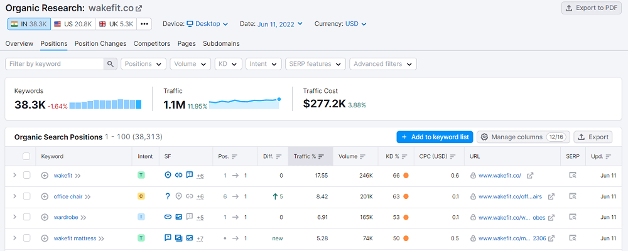The width and height of the screenshot is (628, 251).
Task: Open the wakefit mattress keyword link
Action: pyautogui.click(x=75, y=238)
